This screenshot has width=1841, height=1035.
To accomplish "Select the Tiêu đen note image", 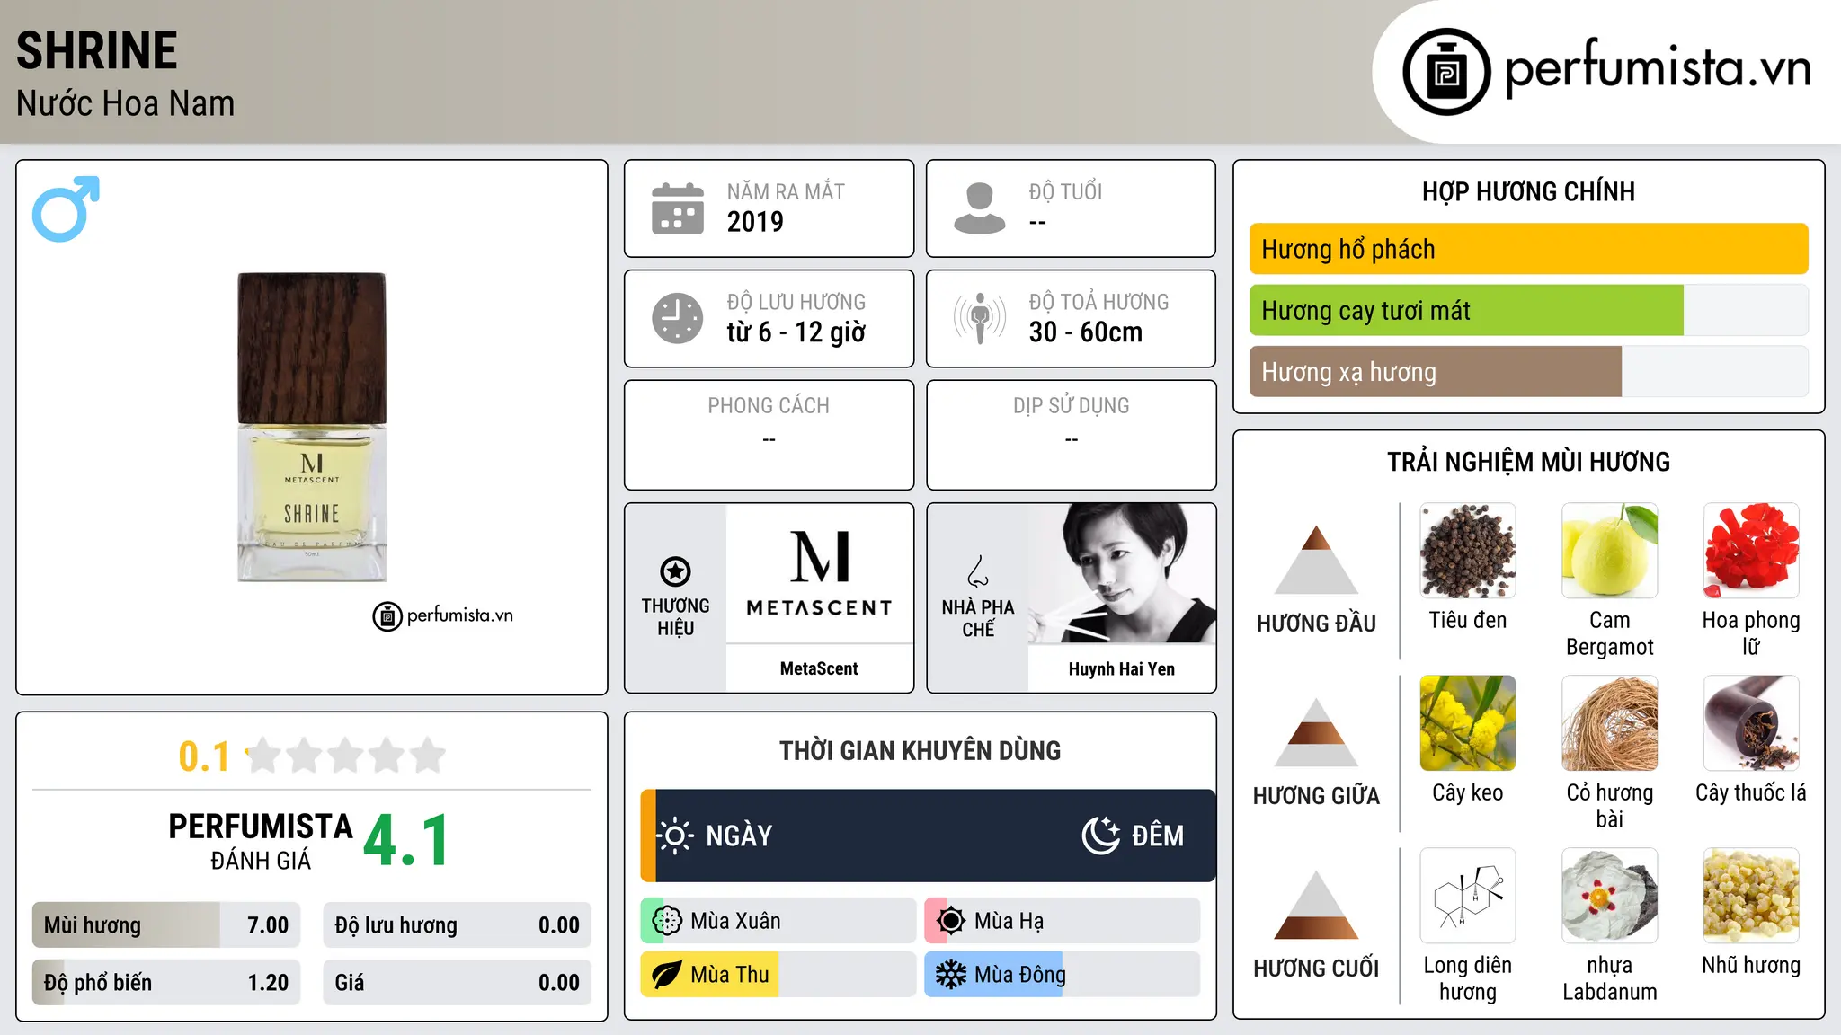I will tap(1468, 551).
